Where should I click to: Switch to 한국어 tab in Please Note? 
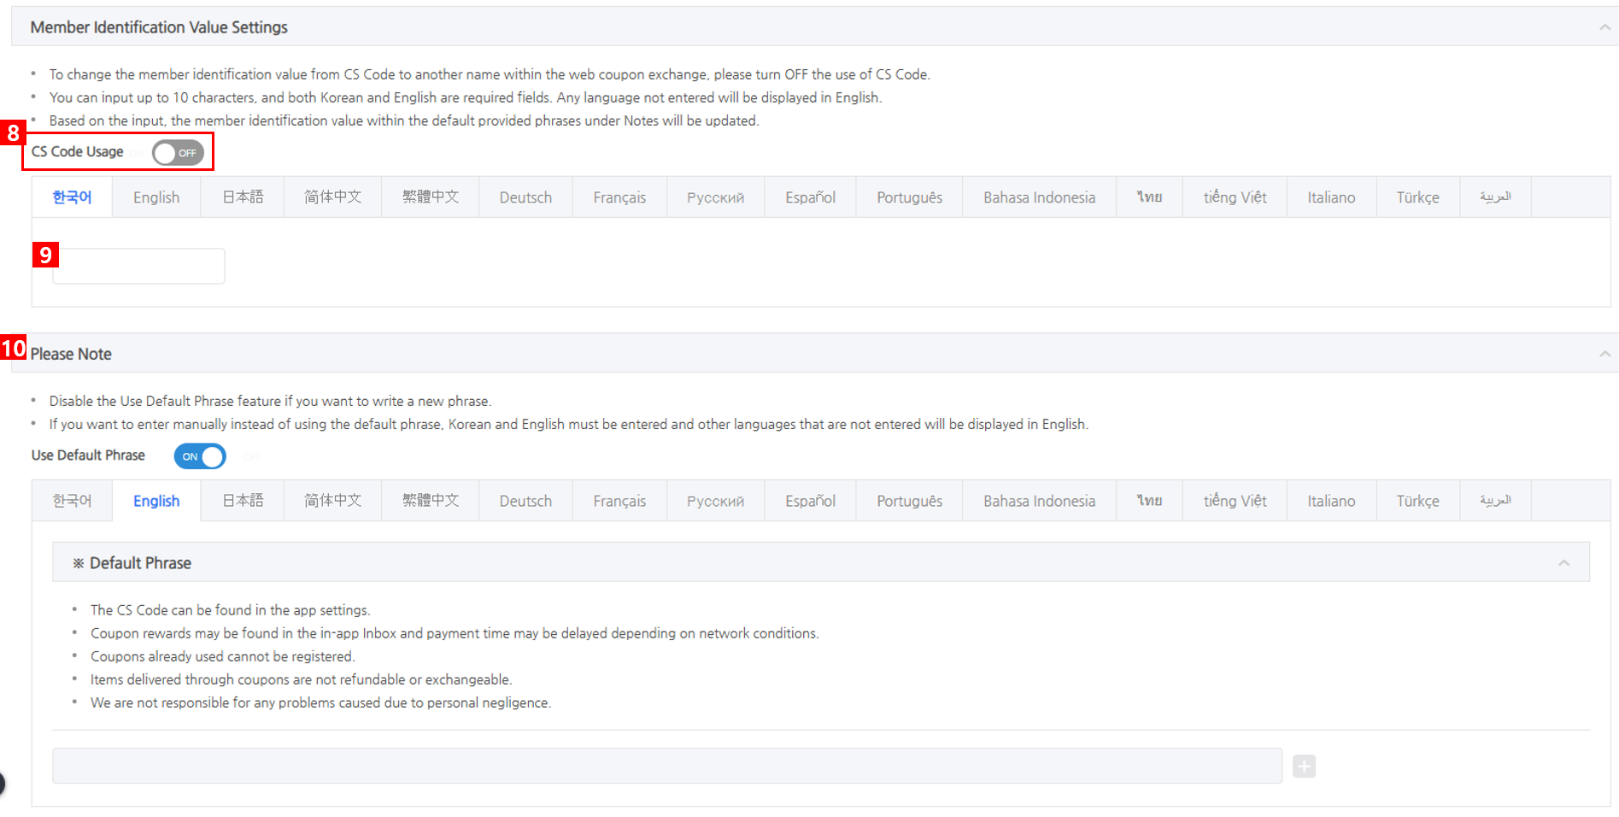click(72, 501)
